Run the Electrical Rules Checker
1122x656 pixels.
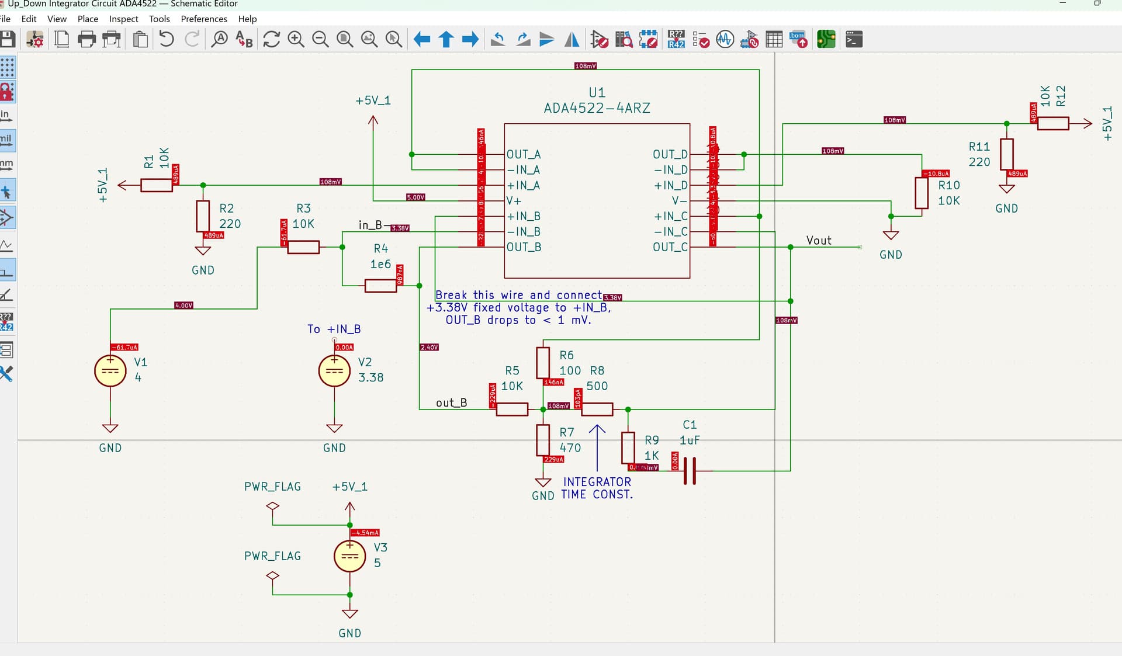700,39
